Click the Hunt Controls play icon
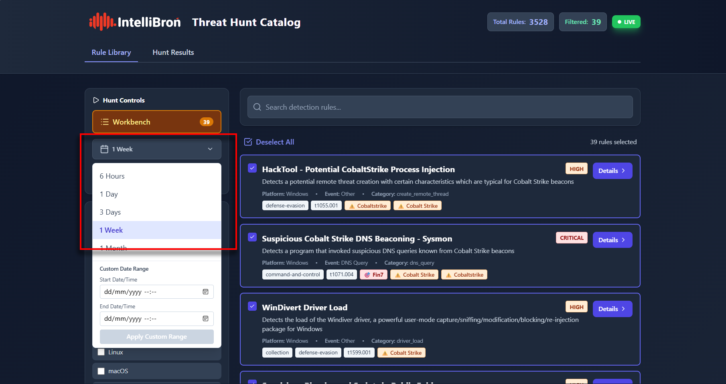Screen dimensions: 726x384 pos(96,100)
